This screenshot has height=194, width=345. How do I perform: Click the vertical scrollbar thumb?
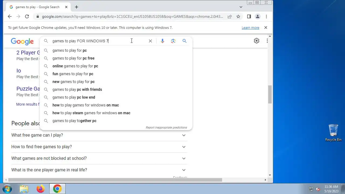(x=270, y=94)
